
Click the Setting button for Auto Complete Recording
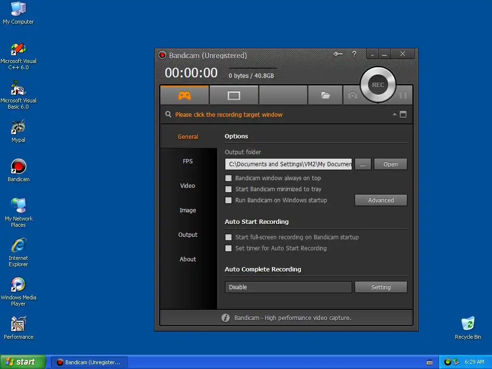click(x=381, y=287)
